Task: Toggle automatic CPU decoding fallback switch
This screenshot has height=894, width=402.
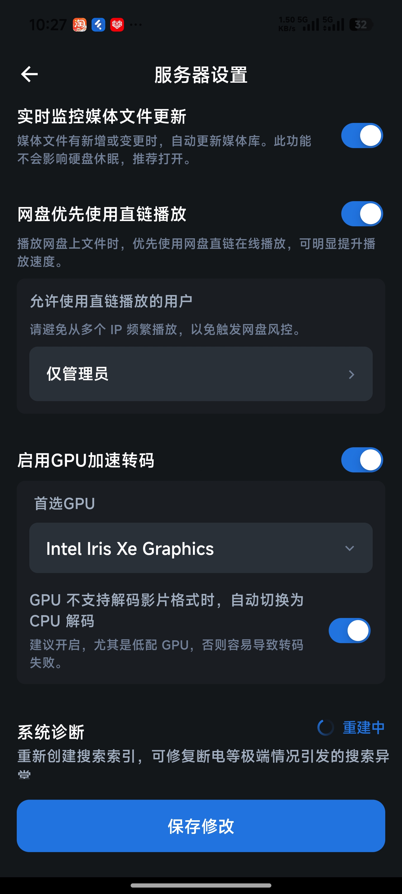Action: pyautogui.click(x=349, y=630)
